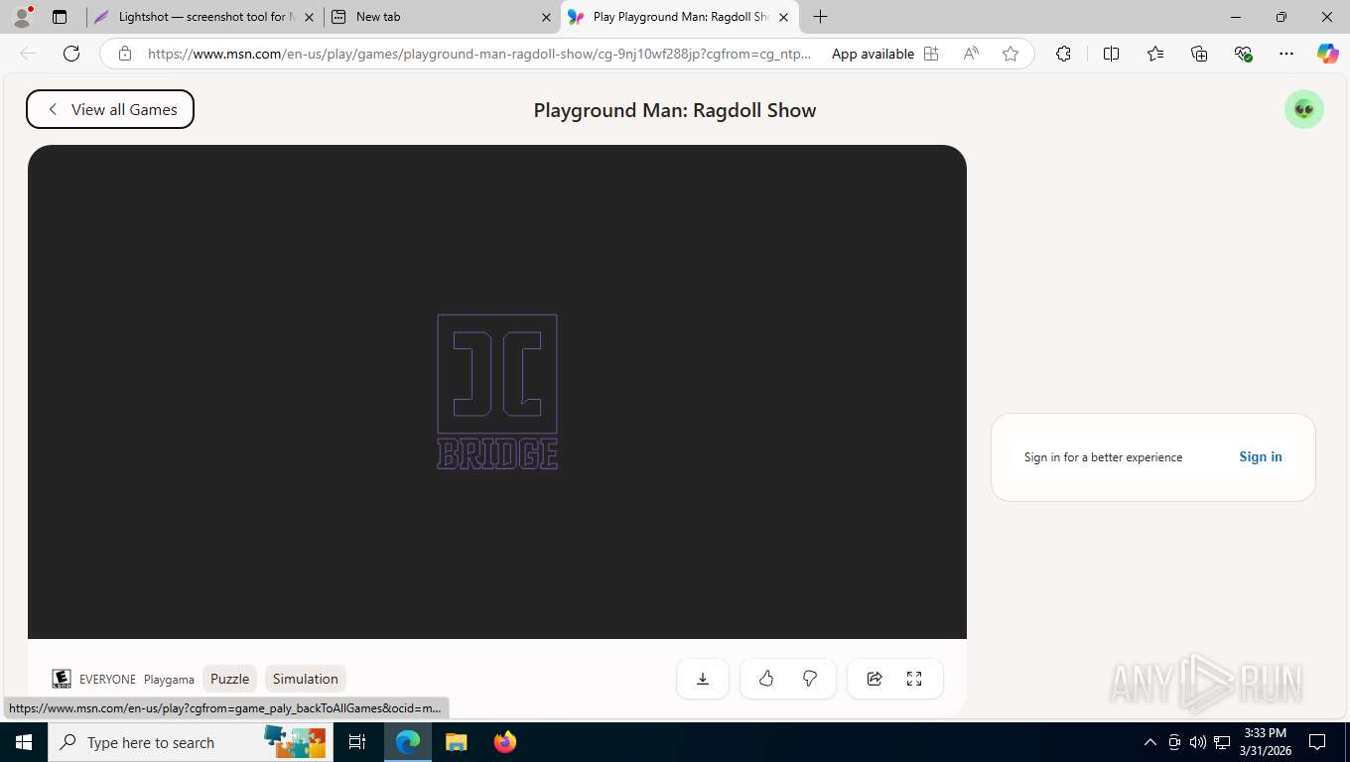The image size is (1350, 762).
Task: Open the network status tray icon
Action: coord(1222,742)
